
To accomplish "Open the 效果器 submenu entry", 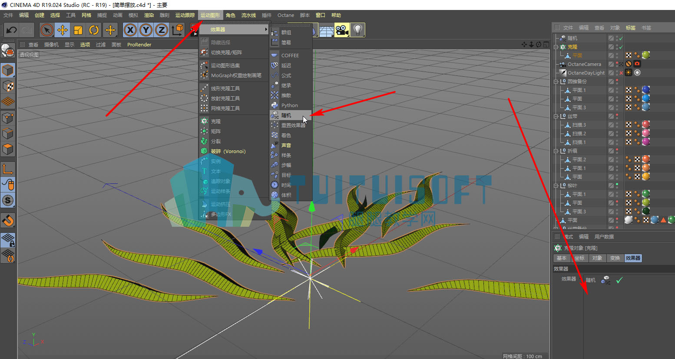I will coord(235,29).
